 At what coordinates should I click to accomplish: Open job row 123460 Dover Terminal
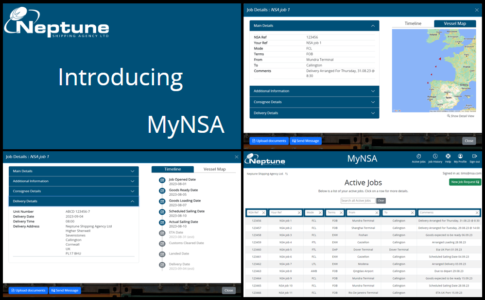tap(363, 250)
